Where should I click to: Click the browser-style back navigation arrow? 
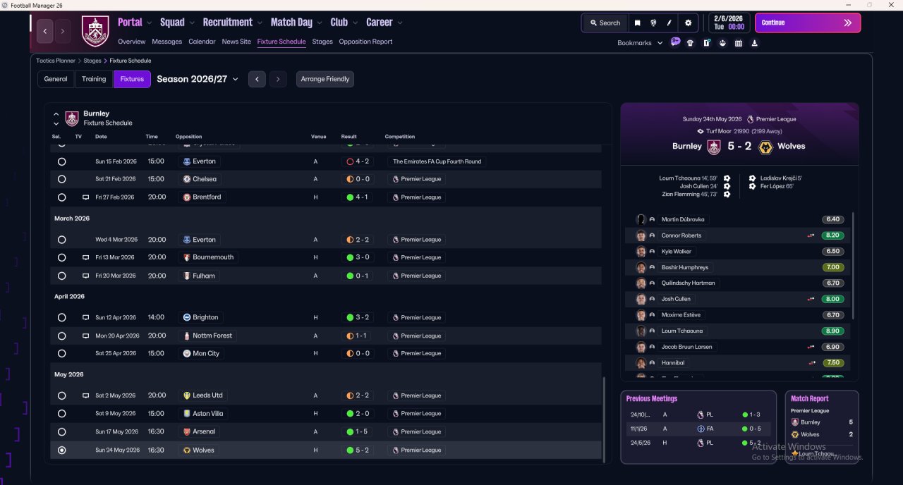[45, 31]
